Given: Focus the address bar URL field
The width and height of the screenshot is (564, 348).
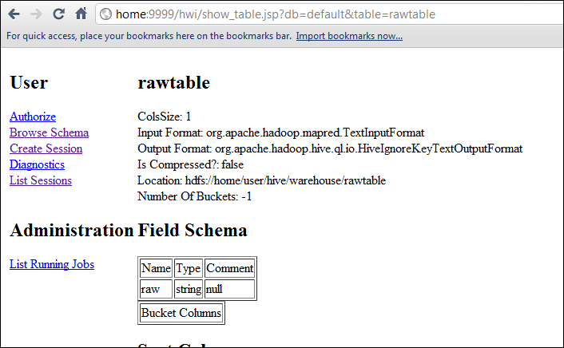Looking at the screenshot, I should (x=320, y=14).
